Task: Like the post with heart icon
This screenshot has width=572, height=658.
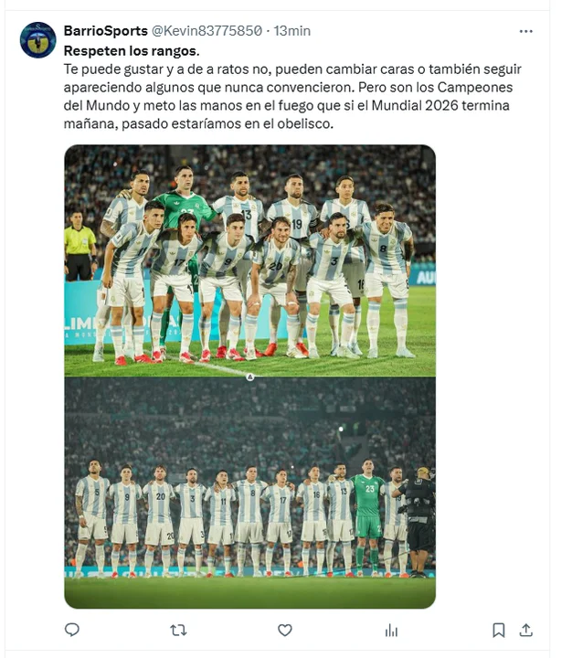Action: (x=285, y=630)
